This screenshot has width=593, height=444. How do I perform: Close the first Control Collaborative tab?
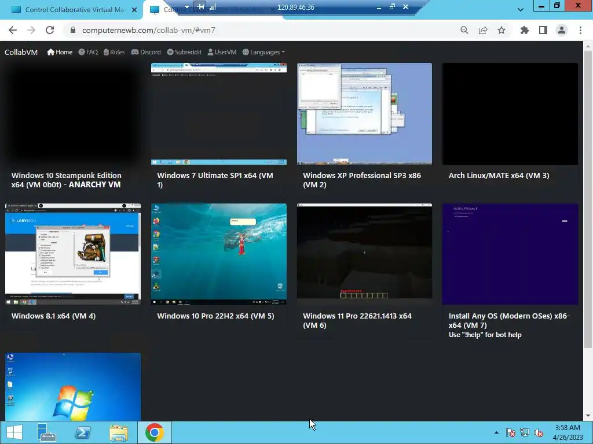134,10
